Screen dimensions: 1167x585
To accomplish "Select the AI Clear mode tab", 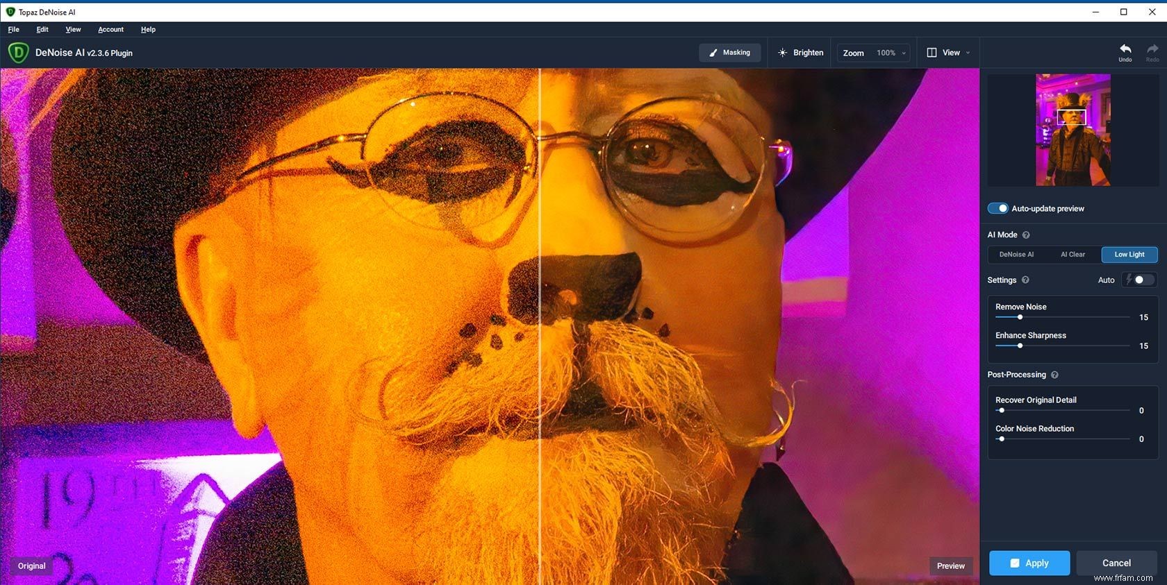I will 1073,255.
